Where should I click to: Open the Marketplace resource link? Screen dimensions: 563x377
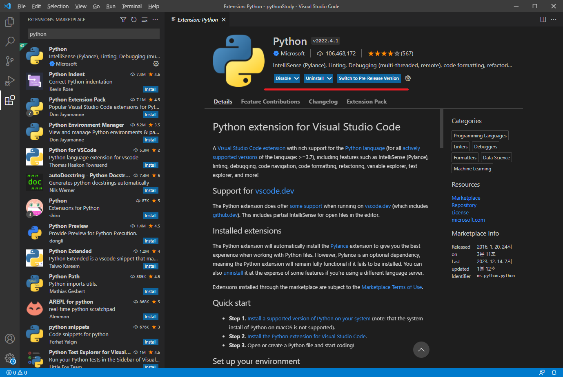point(466,198)
